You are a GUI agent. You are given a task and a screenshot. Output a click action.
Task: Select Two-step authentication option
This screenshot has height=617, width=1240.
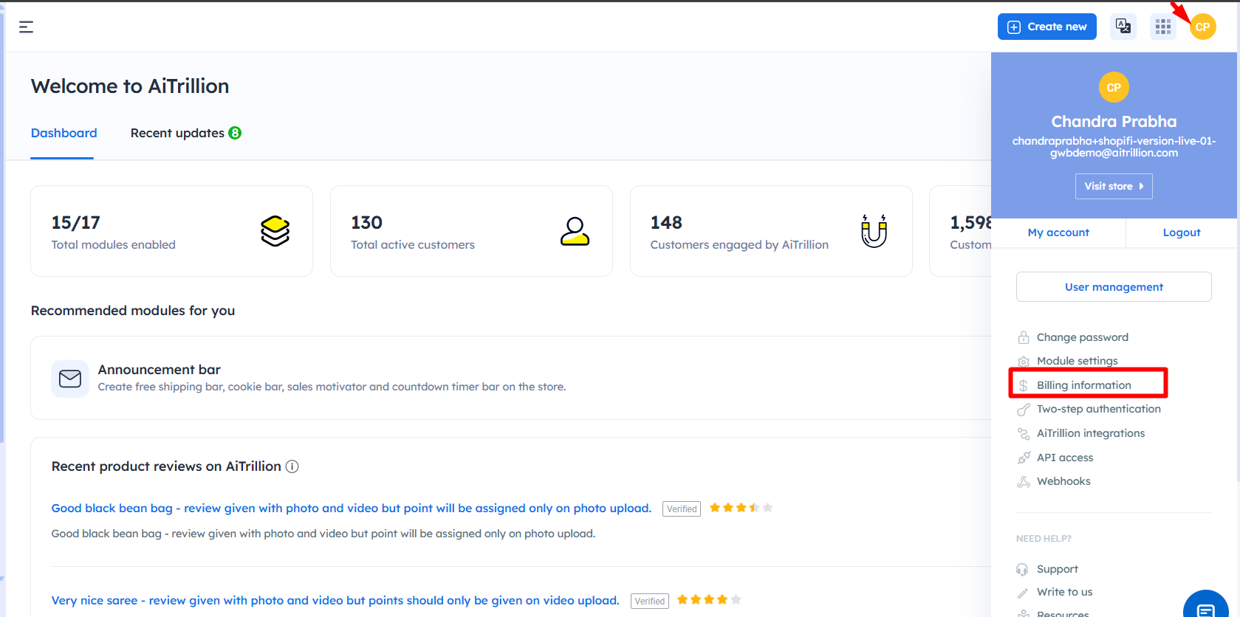(1098, 409)
